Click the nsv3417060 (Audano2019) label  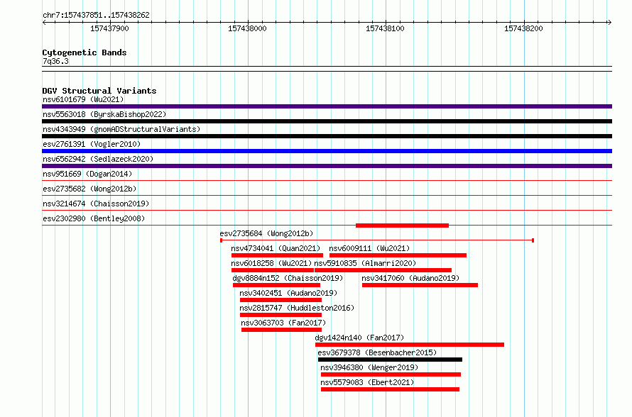point(410,278)
